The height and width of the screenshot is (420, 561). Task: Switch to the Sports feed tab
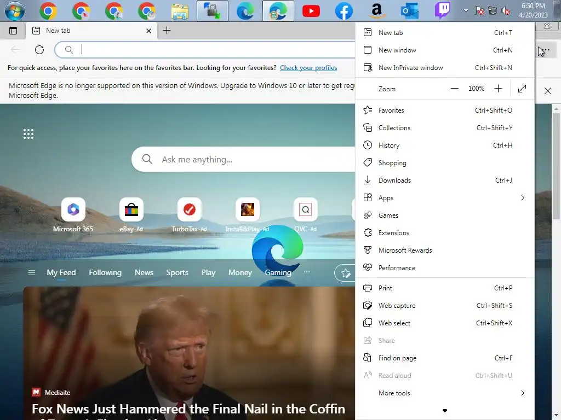coord(177,272)
